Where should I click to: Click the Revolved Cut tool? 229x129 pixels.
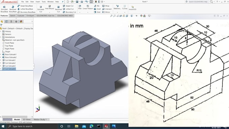click(x=58, y=9)
